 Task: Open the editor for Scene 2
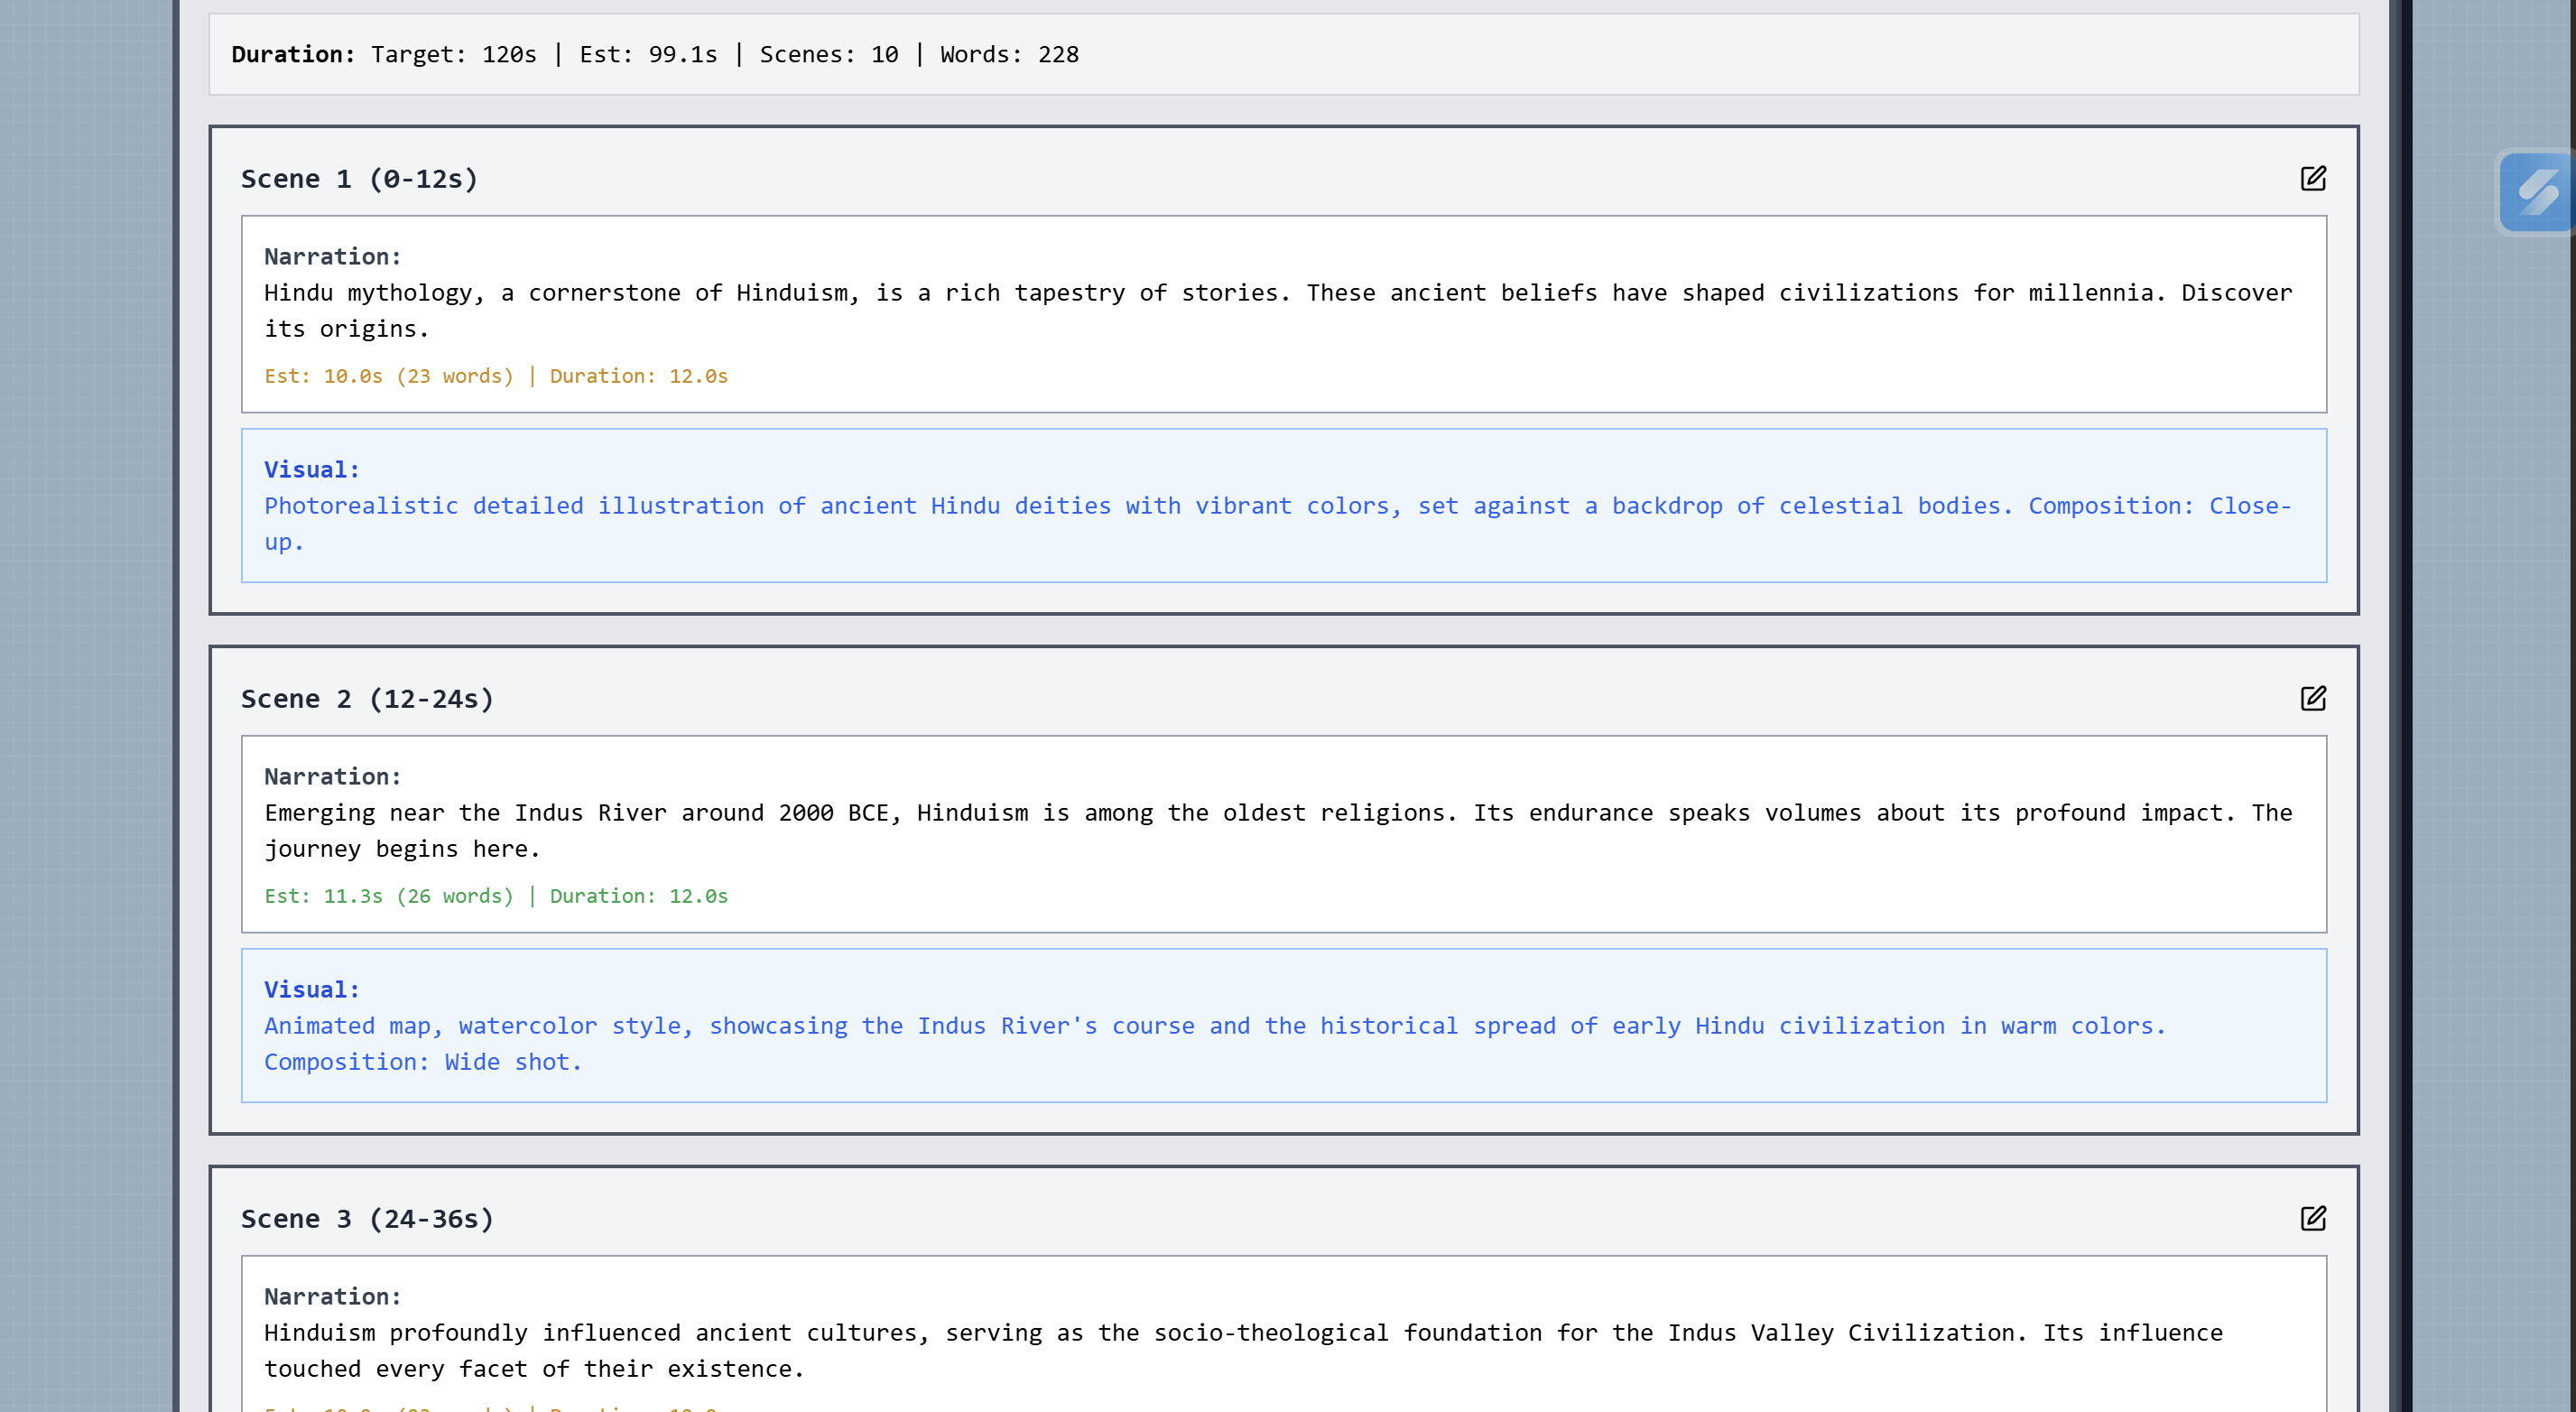click(x=2312, y=698)
